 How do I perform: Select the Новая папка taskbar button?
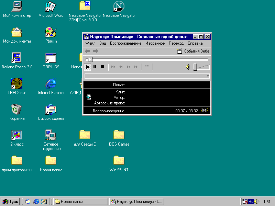80,201
